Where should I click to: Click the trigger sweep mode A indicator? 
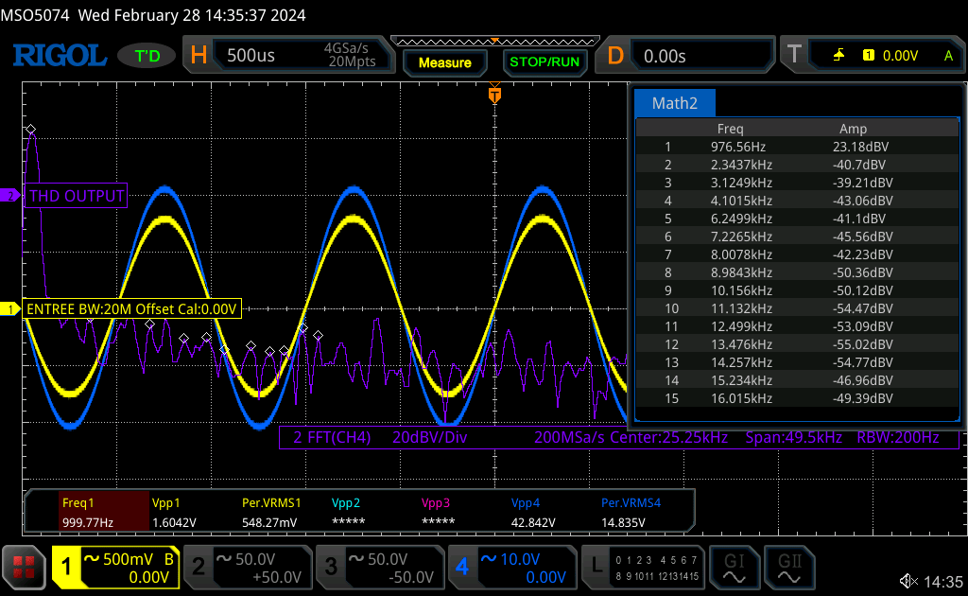pos(948,56)
